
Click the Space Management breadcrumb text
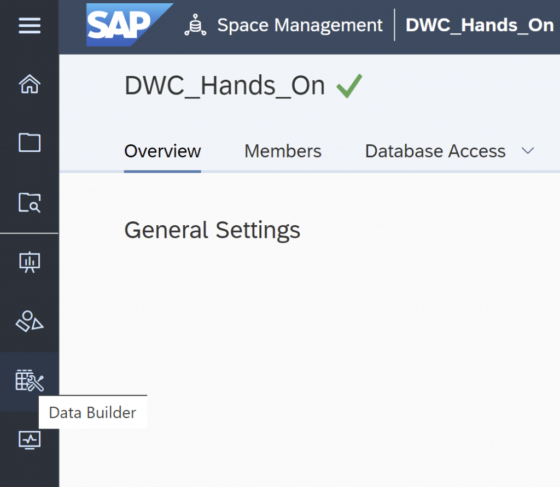(300, 25)
